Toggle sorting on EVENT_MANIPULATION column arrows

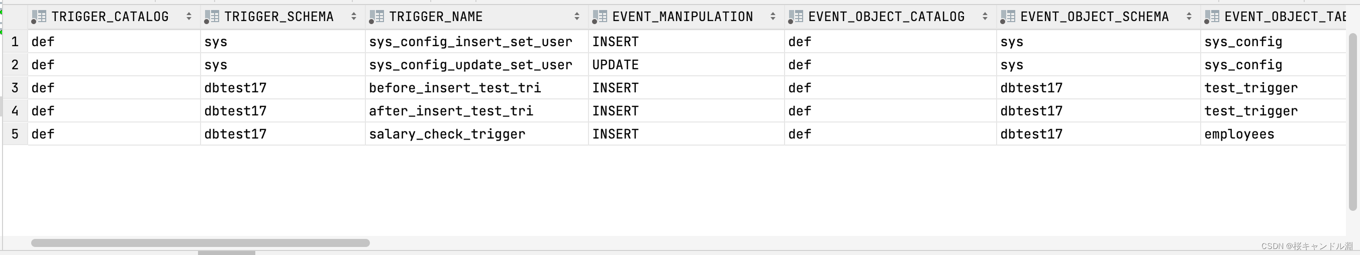pyautogui.click(x=773, y=17)
